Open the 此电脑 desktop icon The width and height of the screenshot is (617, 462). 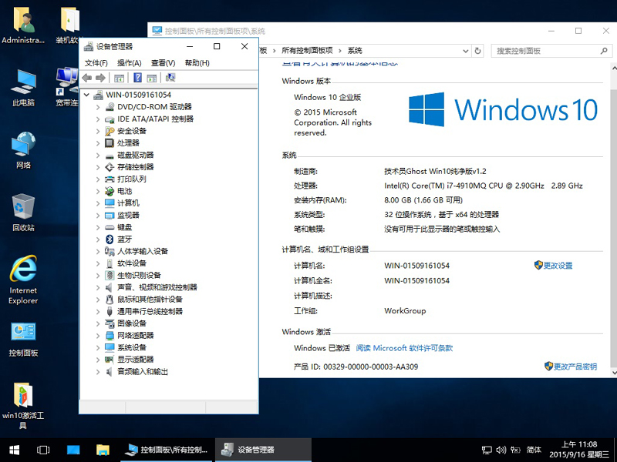click(24, 87)
